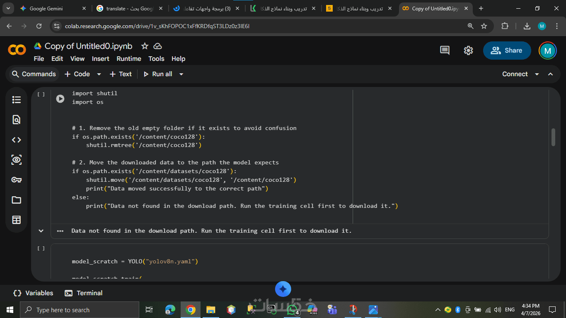Rename notebook title Copy of Untitled0.ipynb

point(89,46)
